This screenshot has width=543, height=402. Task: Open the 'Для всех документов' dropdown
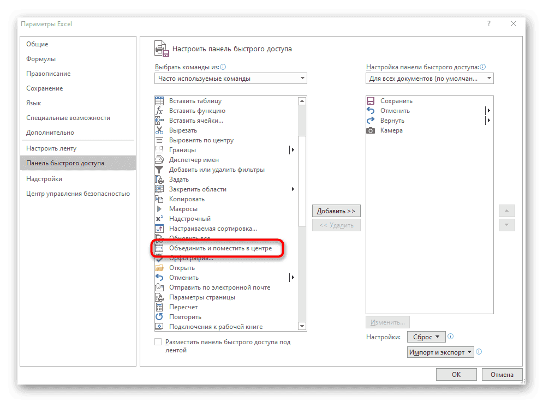pyautogui.click(x=429, y=78)
